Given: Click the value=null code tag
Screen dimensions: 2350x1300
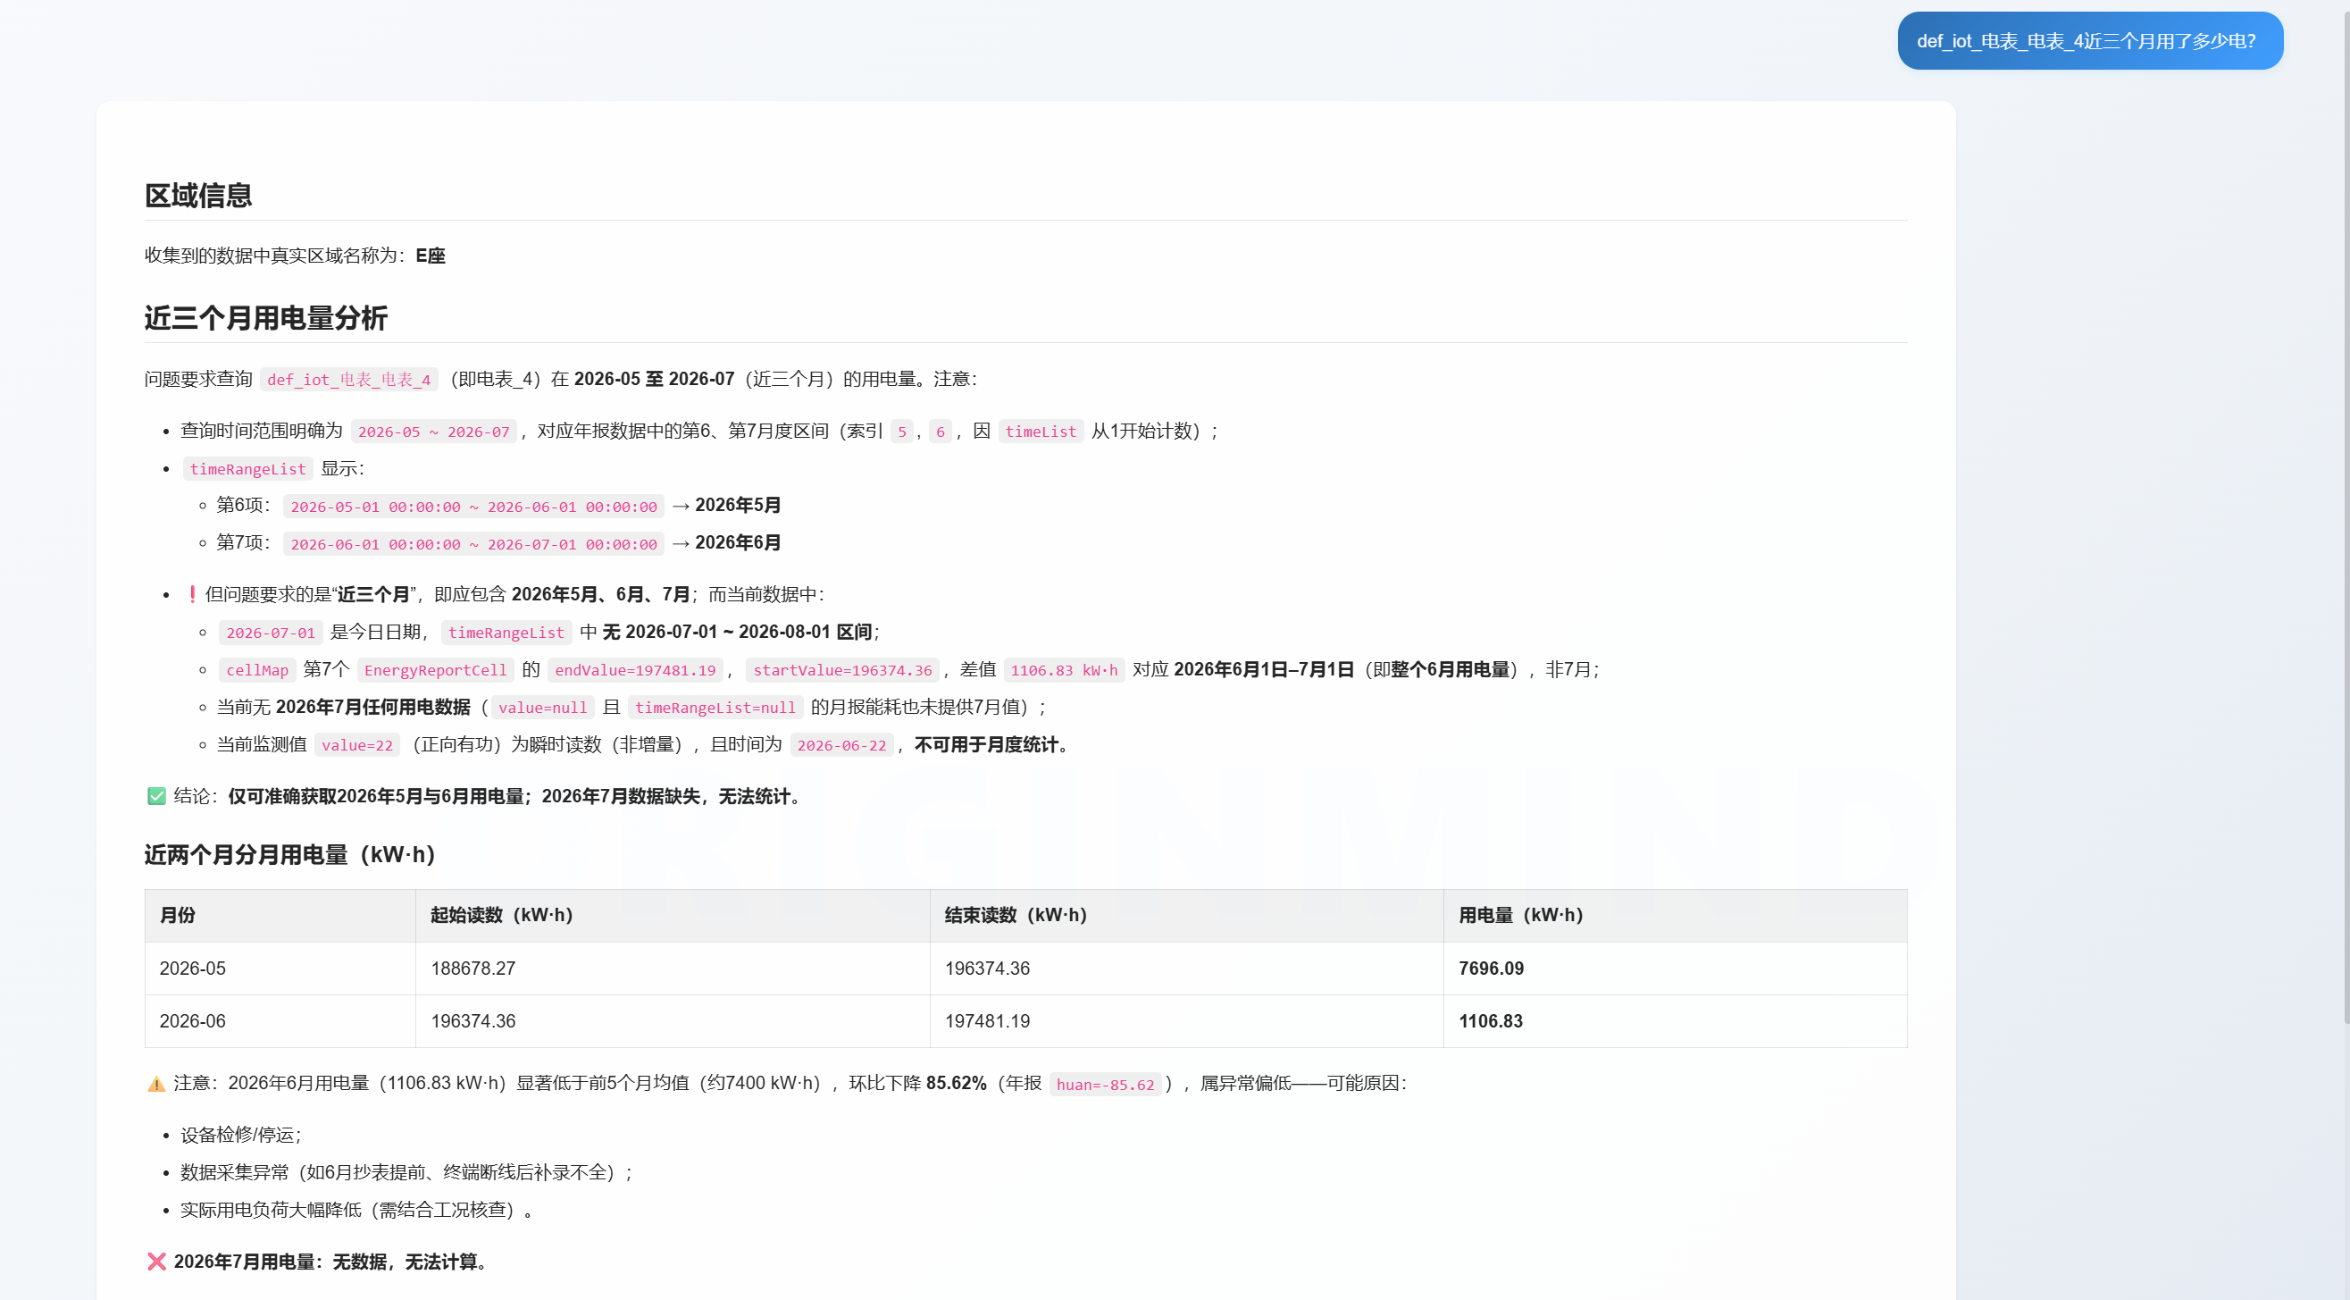Looking at the screenshot, I should click(x=543, y=707).
